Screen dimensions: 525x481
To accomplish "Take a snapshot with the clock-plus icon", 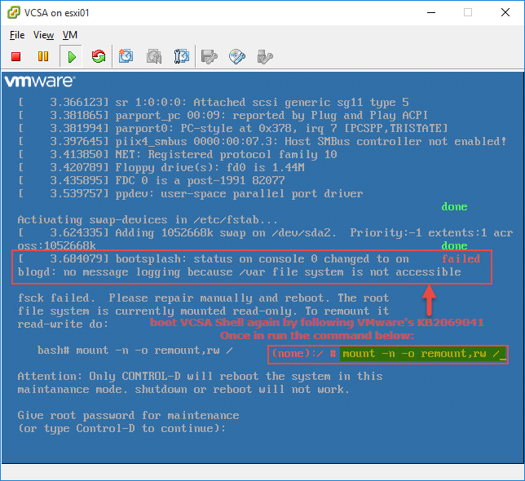I will point(126,56).
